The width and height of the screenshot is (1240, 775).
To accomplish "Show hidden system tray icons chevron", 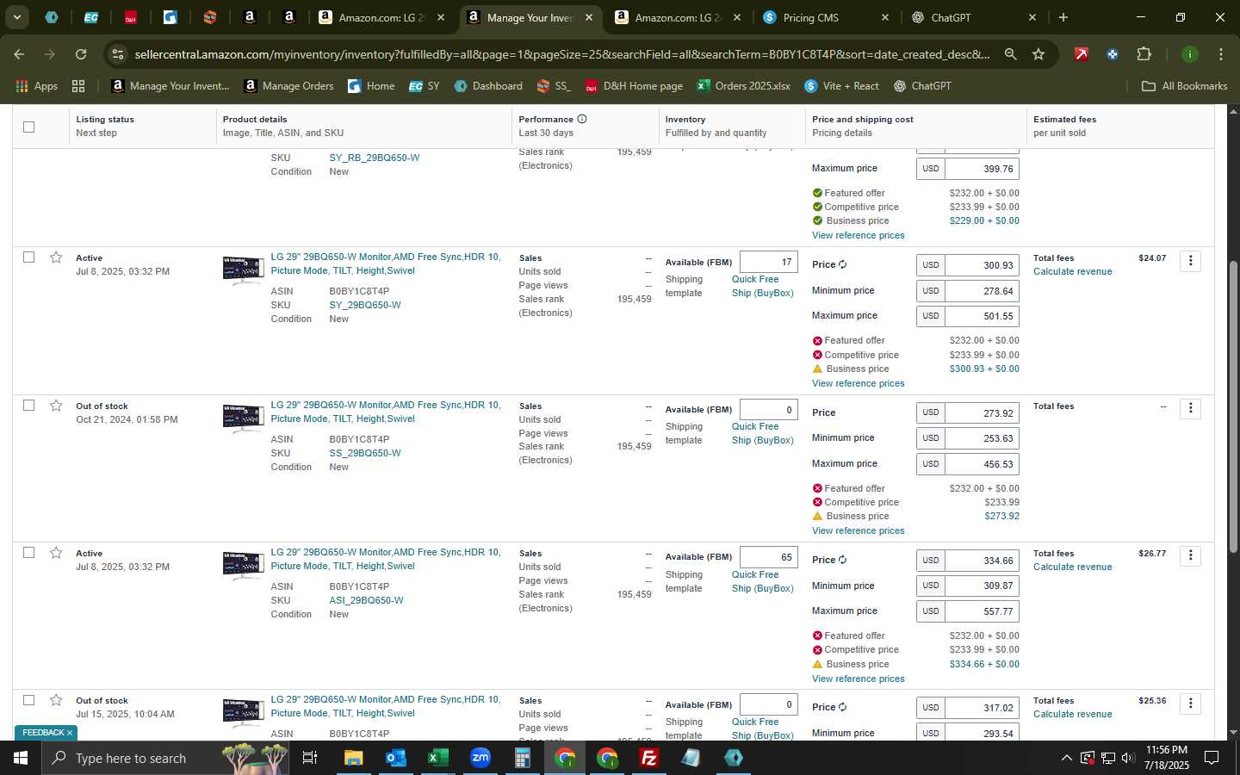I will coord(1066,758).
